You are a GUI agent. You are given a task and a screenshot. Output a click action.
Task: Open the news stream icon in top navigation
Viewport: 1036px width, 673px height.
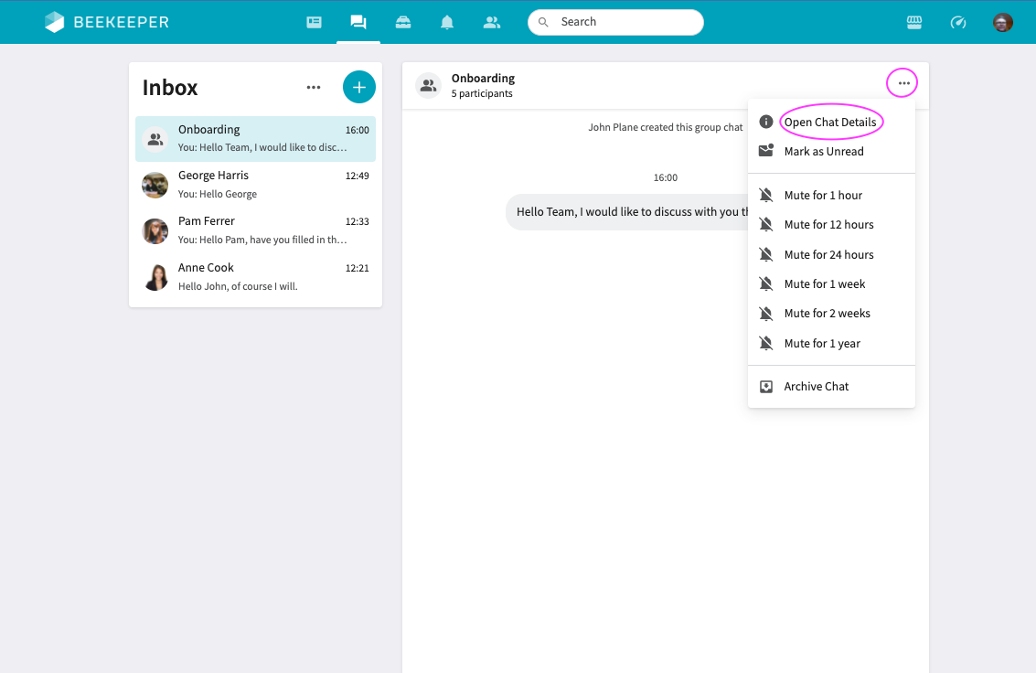[314, 23]
